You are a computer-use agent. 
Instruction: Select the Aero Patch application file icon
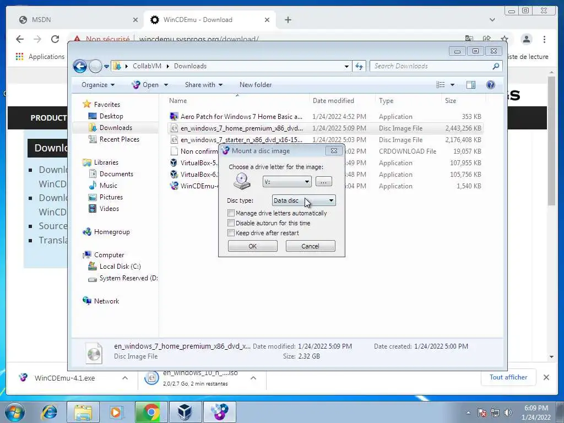[x=174, y=117]
